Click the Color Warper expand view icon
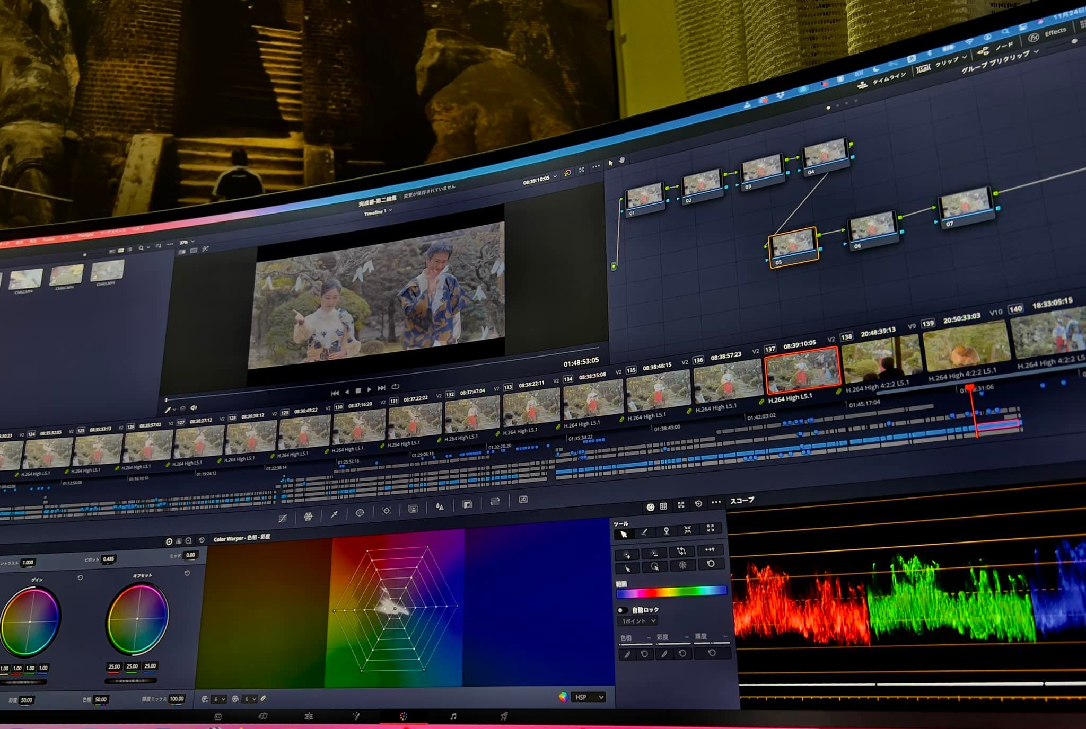 (681, 505)
